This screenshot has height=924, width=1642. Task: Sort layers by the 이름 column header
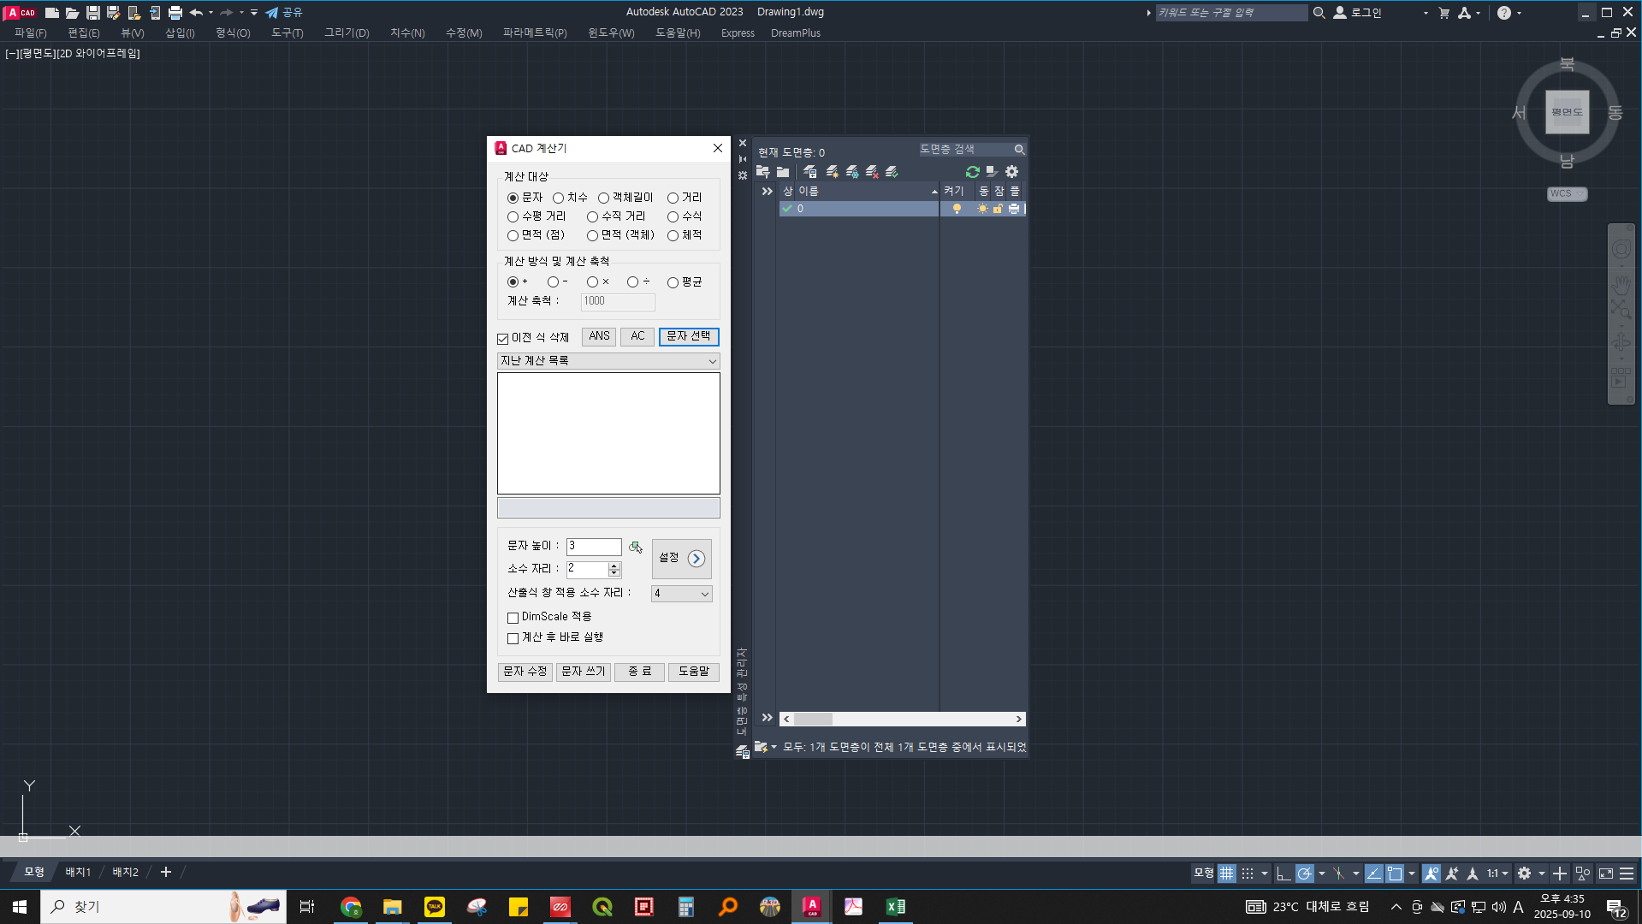(868, 192)
